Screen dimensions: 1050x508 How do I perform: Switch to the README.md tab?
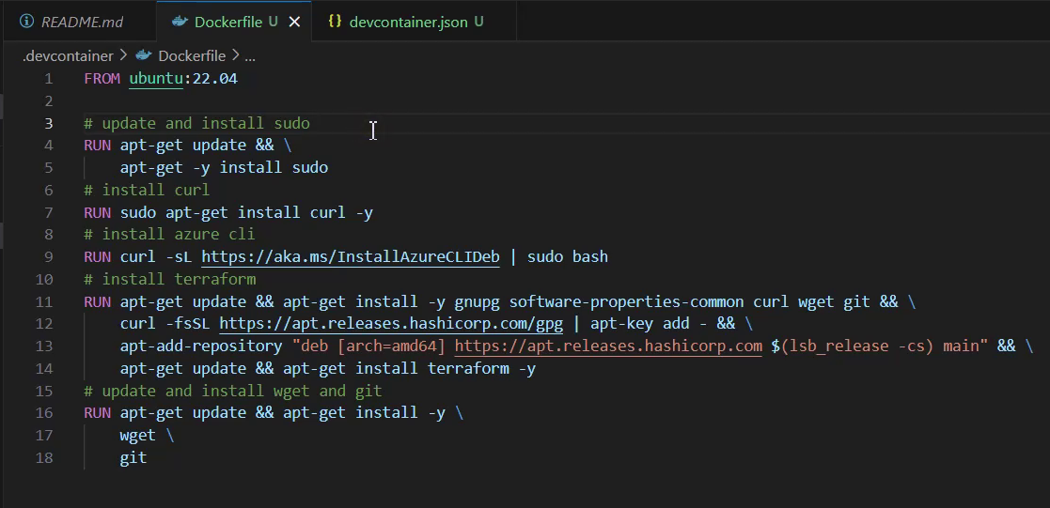point(81,22)
